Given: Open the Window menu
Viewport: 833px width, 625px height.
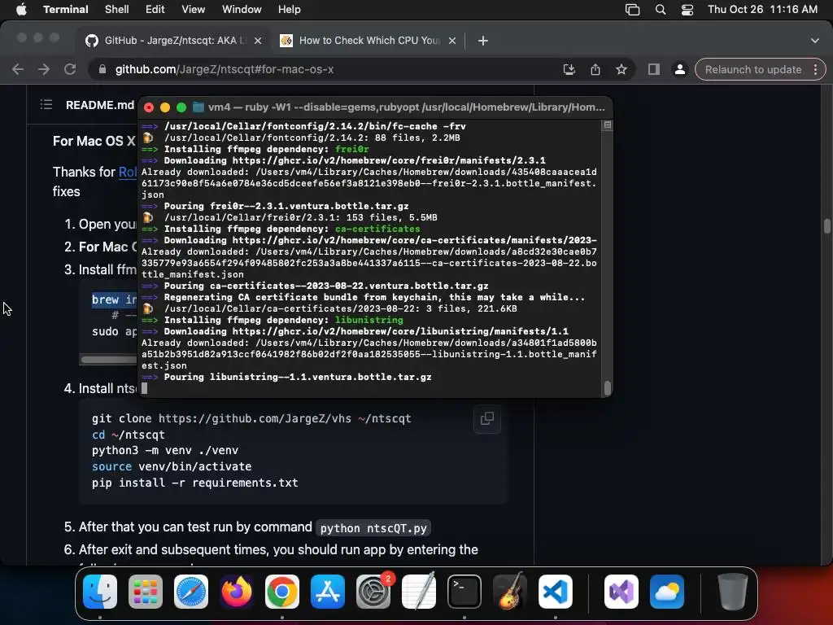Looking at the screenshot, I should pos(241,10).
